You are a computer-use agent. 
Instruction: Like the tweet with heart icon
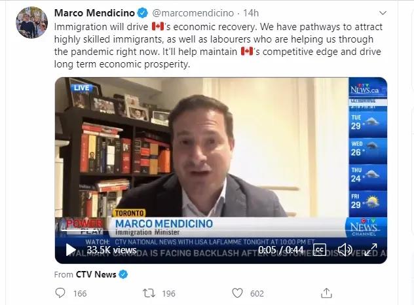click(x=237, y=293)
